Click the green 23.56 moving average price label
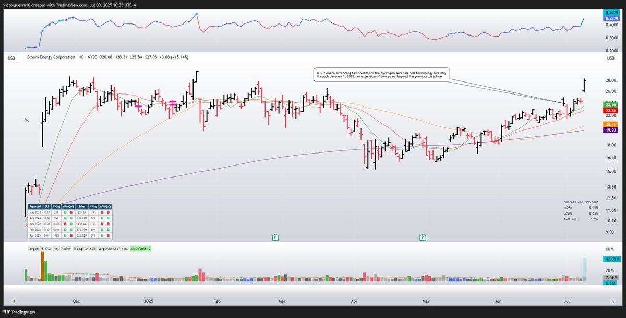The height and width of the screenshot is (318, 626). (x=610, y=104)
